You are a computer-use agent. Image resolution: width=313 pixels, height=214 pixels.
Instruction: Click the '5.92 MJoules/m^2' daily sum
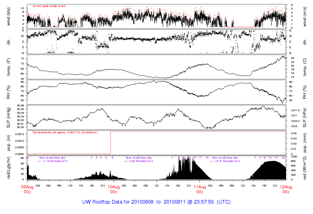click(141, 161)
